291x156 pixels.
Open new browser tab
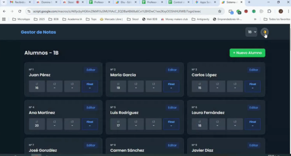[x=249, y=2]
